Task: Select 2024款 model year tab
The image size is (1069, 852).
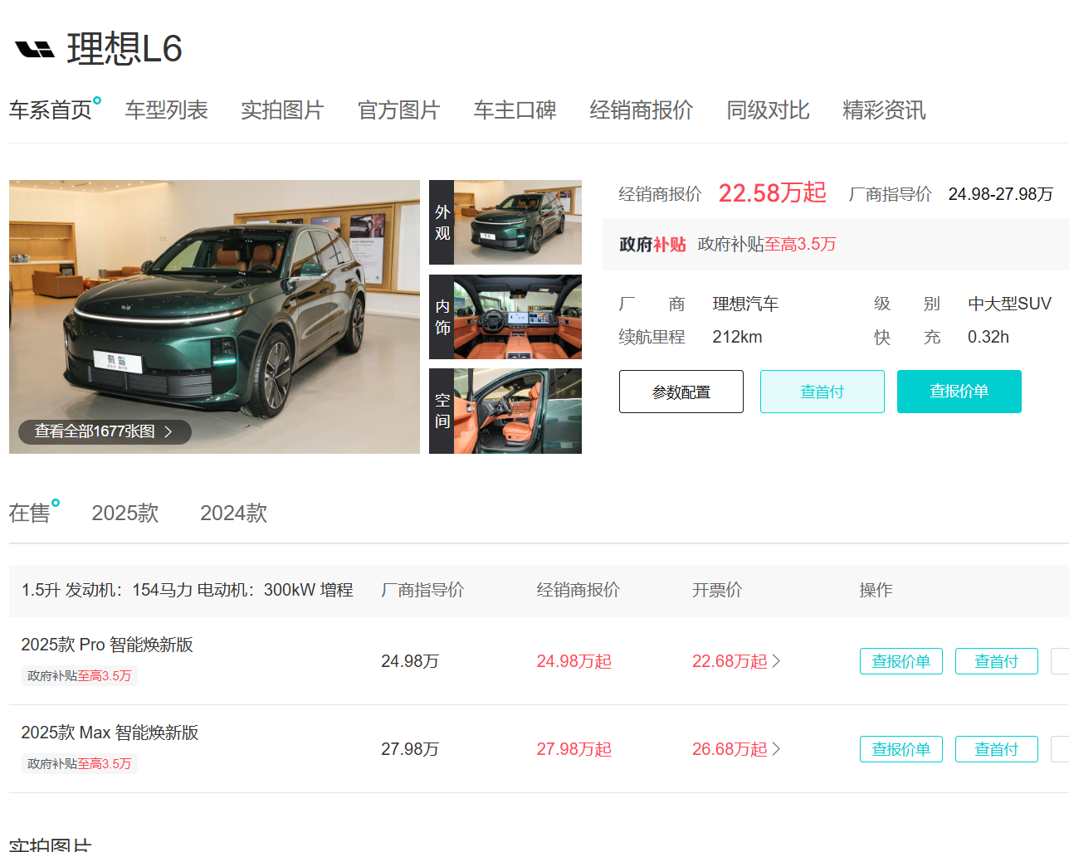Action: pyautogui.click(x=234, y=513)
